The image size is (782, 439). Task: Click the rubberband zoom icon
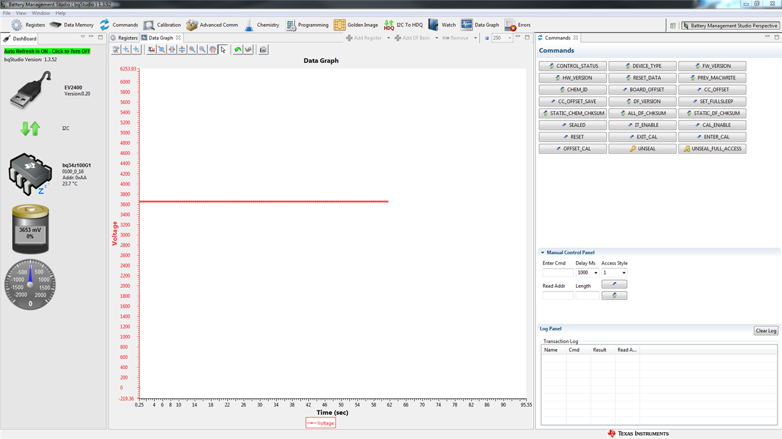(161, 50)
